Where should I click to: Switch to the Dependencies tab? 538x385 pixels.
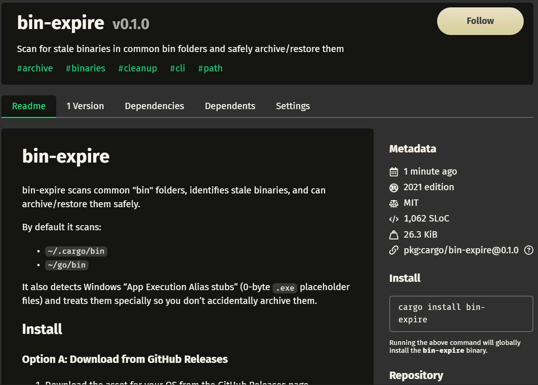(154, 106)
